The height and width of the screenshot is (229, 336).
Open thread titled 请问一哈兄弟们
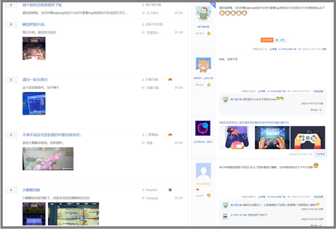click(x=35, y=79)
